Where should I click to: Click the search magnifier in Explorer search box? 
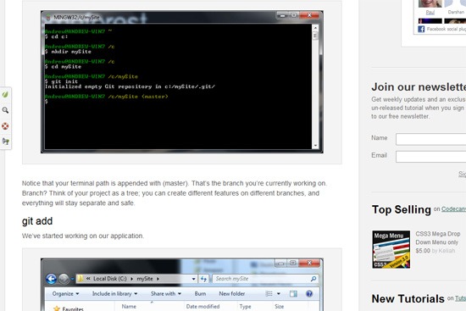[x=313, y=279]
